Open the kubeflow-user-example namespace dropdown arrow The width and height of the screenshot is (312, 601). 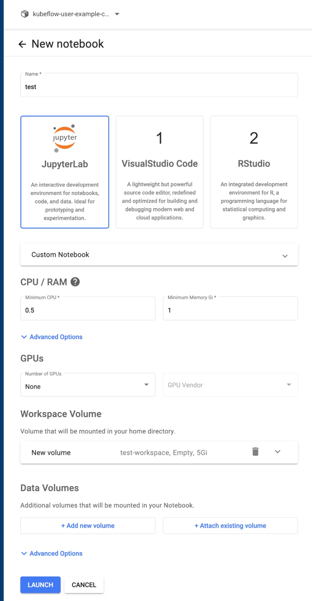[x=117, y=14]
